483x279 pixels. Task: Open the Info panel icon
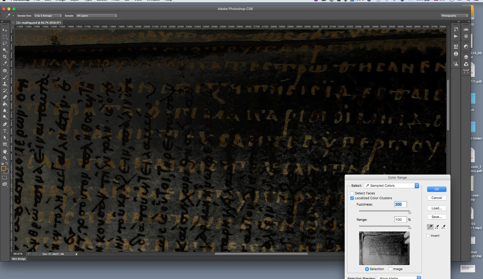(456, 54)
